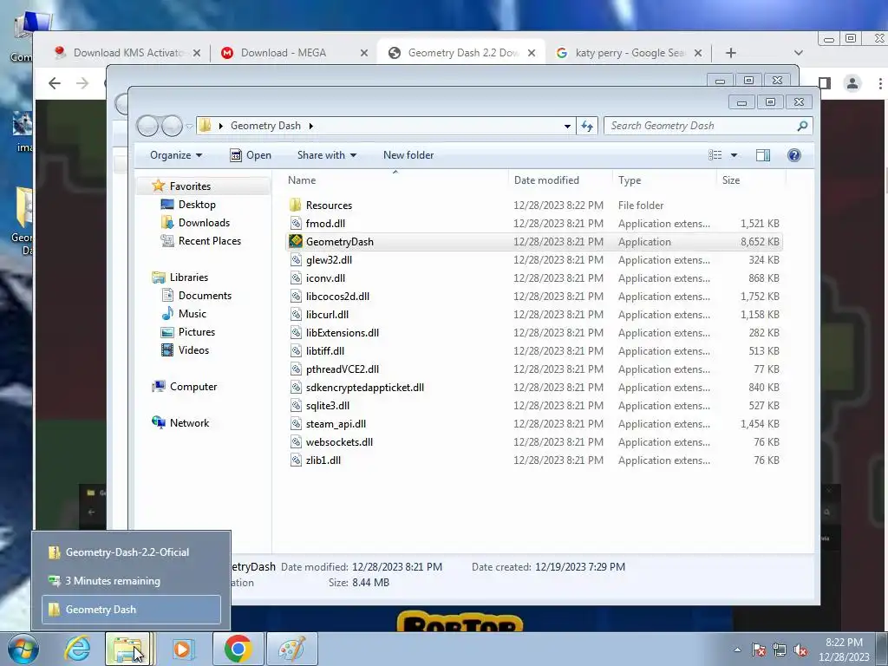Click the change view icon
888x666 pixels.
[x=715, y=155]
